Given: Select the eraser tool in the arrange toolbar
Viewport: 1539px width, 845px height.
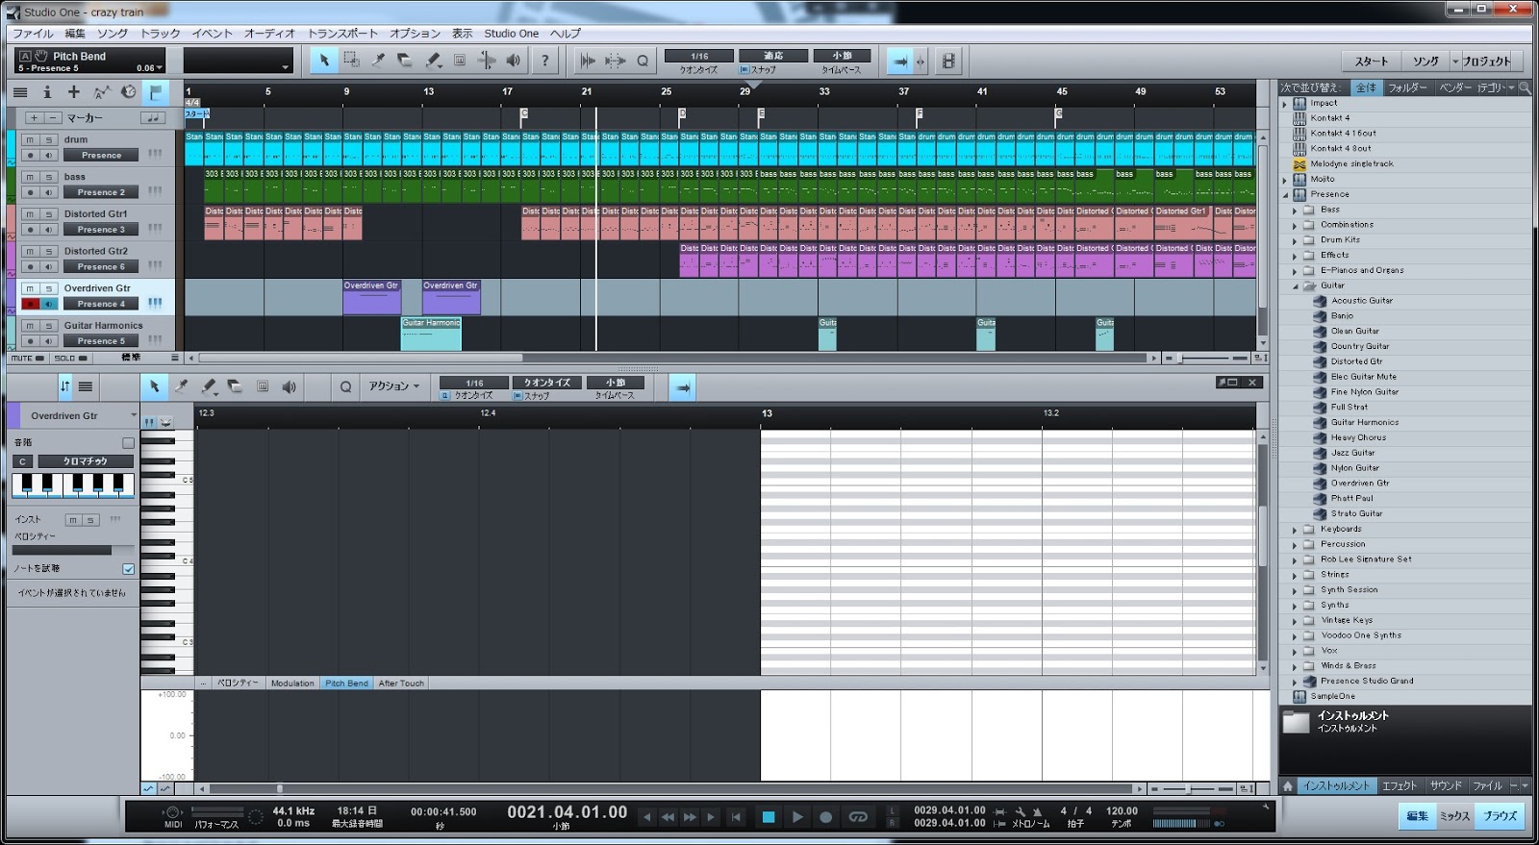Looking at the screenshot, I should pos(406,61).
